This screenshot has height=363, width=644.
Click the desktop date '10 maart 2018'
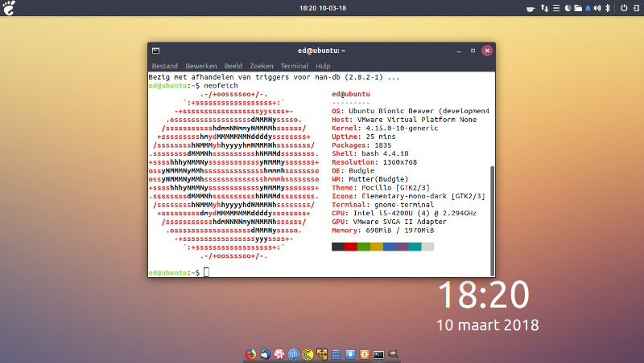point(488,325)
